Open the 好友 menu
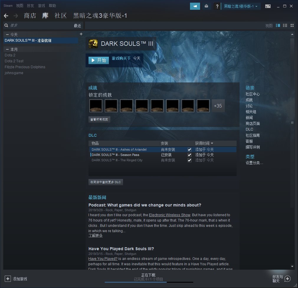The height and width of the screenshot is (288, 298). pyautogui.click(x=30, y=6)
